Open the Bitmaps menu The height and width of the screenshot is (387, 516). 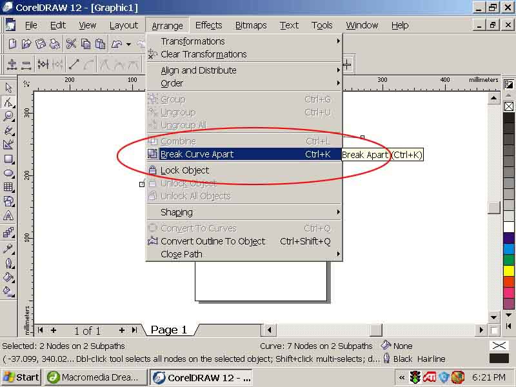[x=251, y=25]
